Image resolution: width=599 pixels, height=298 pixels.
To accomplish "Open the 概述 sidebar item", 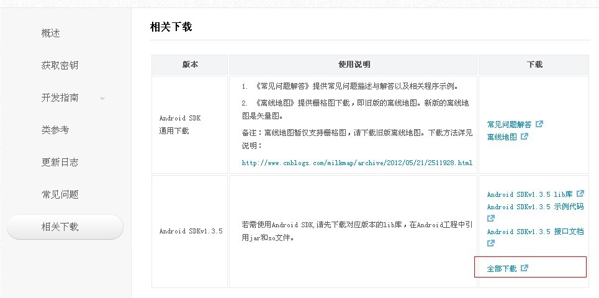I will 50,34.
